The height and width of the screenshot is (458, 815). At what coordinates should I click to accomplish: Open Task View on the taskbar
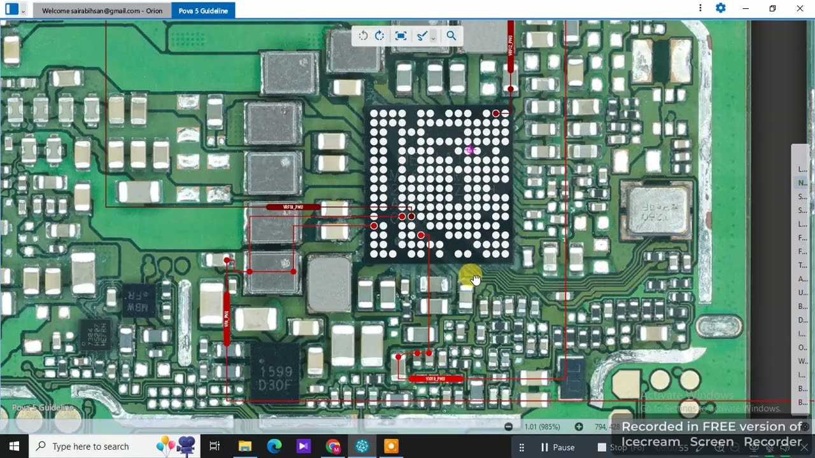coord(215,447)
